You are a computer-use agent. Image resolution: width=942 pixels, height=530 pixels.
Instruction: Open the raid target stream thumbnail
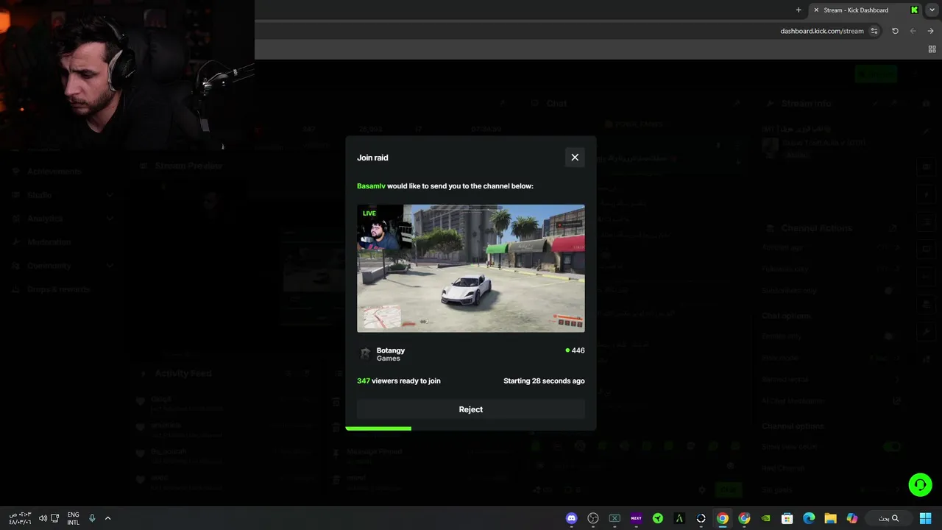click(471, 268)
